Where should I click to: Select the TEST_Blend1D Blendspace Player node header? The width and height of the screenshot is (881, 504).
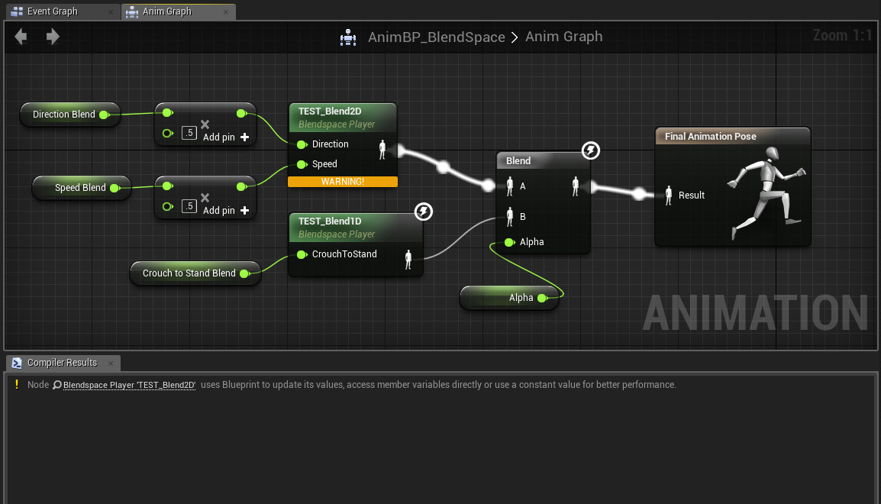coord(355,228)
